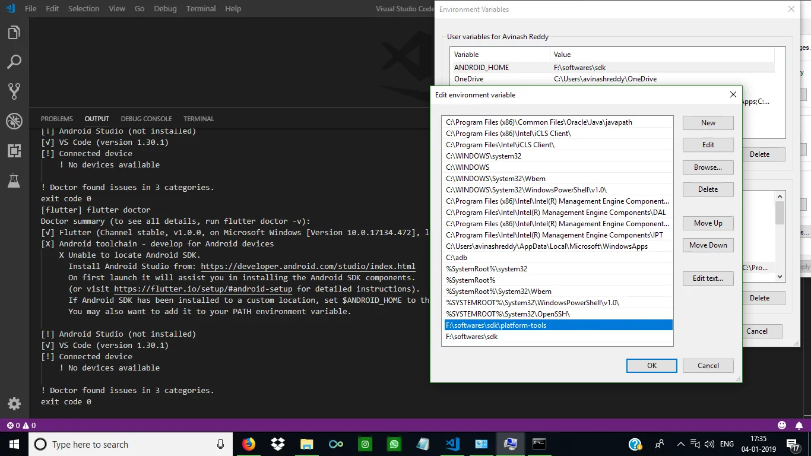Screen dimensions: 811x456
Task: Open the Extensions view icon
Action: tap(14, 151)
